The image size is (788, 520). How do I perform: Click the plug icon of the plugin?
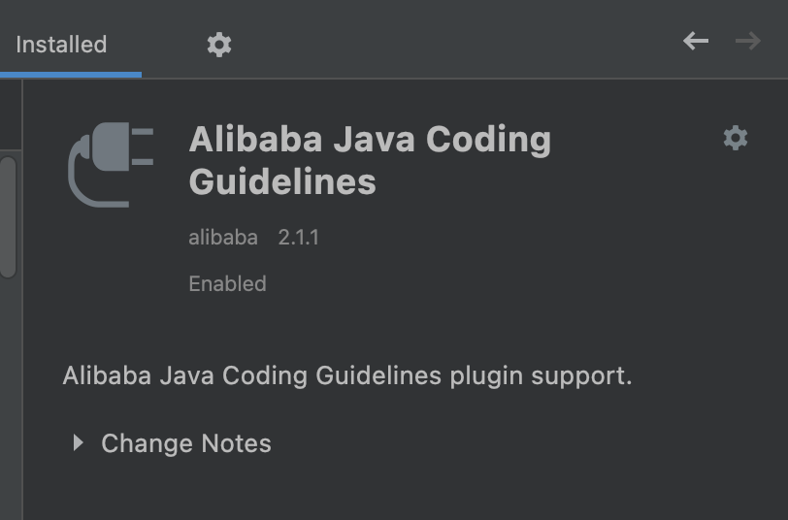point(111,164)
